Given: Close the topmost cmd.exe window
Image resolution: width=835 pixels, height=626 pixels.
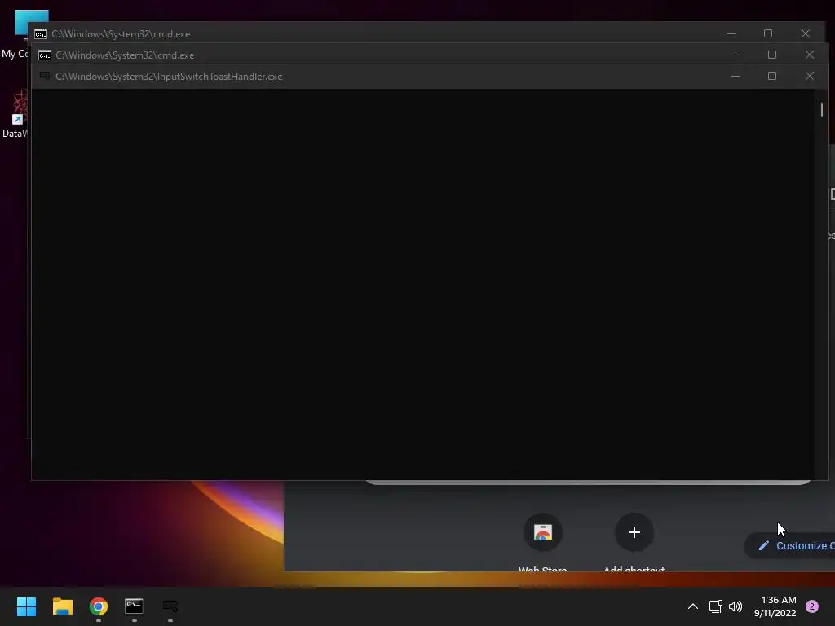Looking at the screenshot, I should click(x=805, y=33).
